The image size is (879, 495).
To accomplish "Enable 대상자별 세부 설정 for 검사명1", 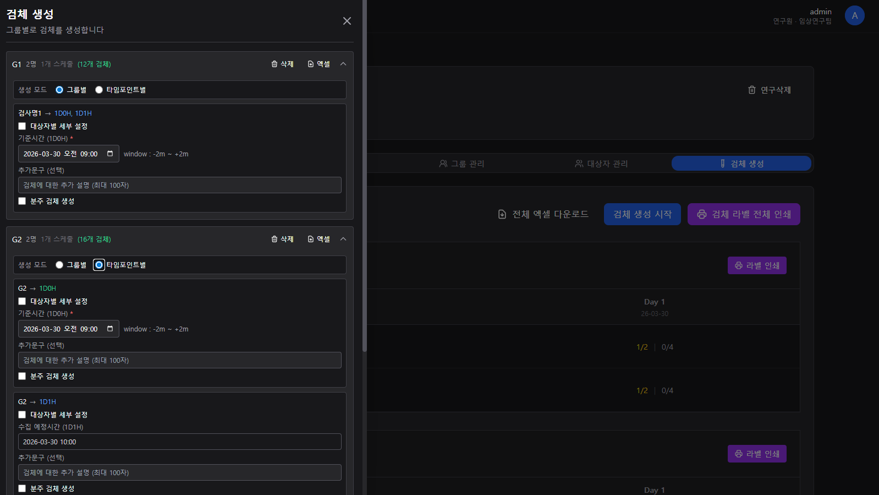I will (22, 126).
